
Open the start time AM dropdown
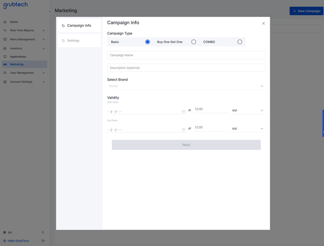(247, 111)
